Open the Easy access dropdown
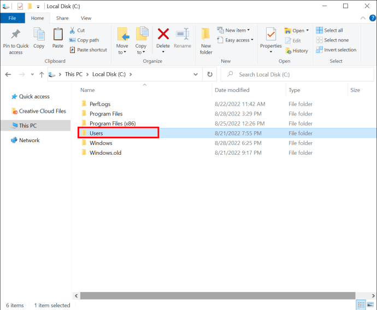This screenshot has height=310, width=377. (235, 40)
